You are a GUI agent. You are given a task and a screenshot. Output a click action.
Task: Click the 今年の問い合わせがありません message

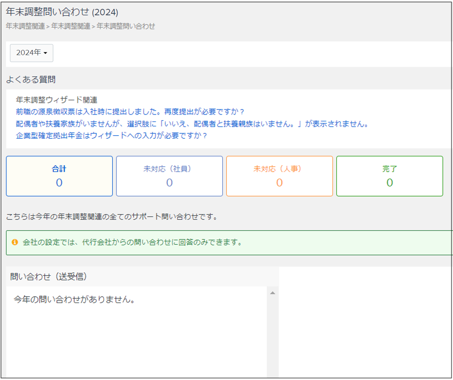75,299
